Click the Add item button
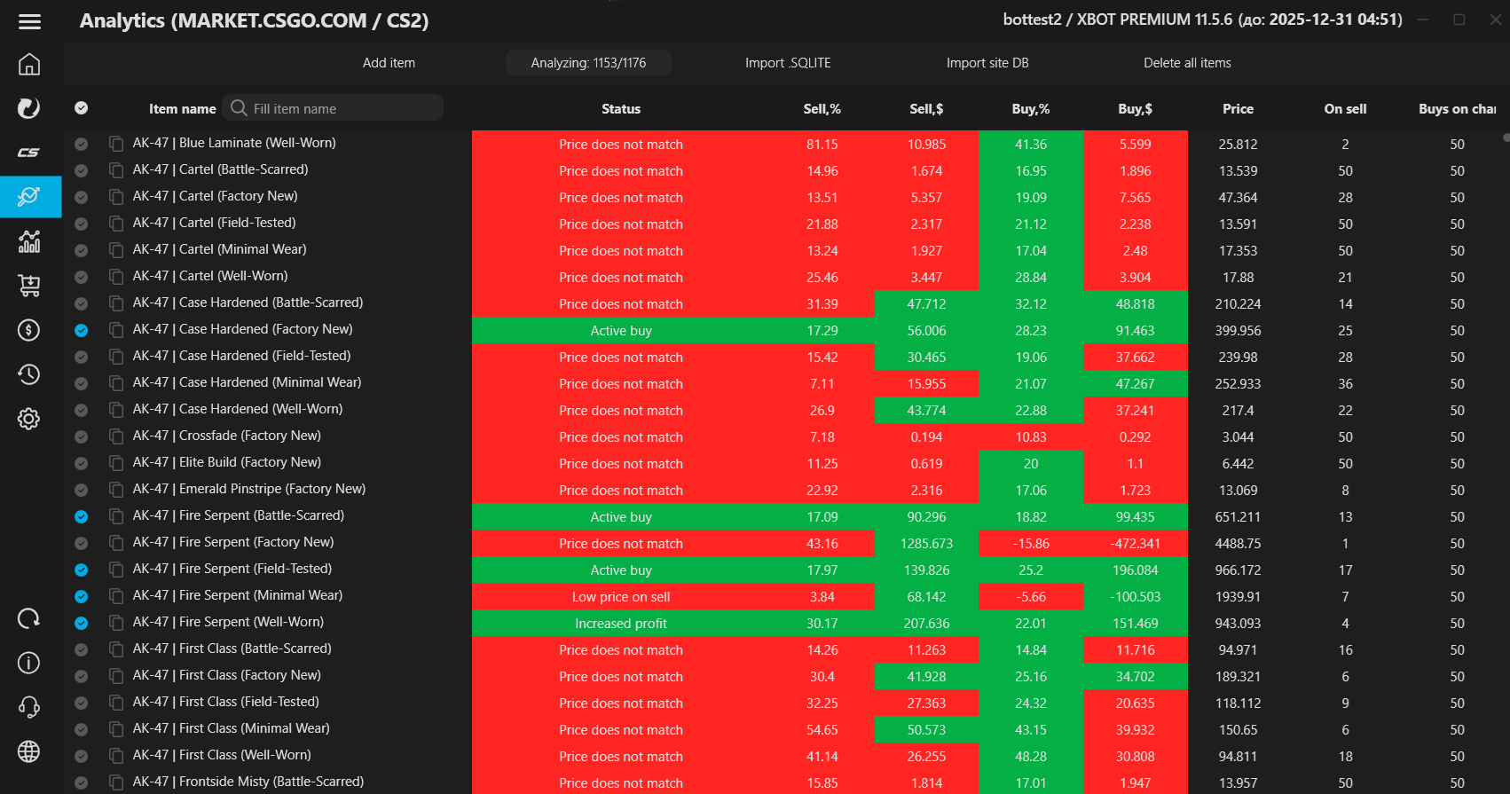Image resolution: width=1510 pixels, height=794 pixels. click(x=389, y=63)
